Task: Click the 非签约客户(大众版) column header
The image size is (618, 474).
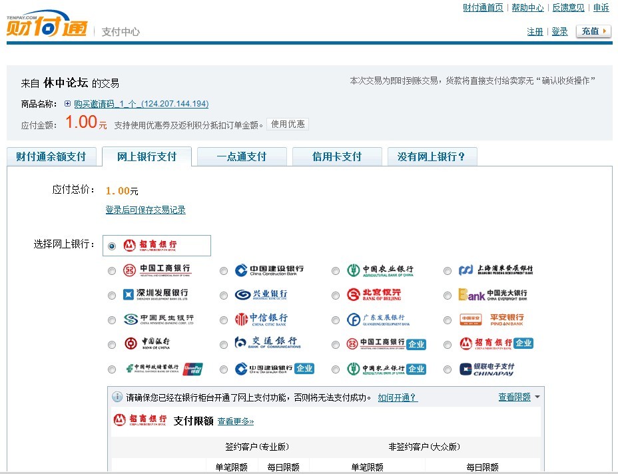Action: click(x=424, y=447)
